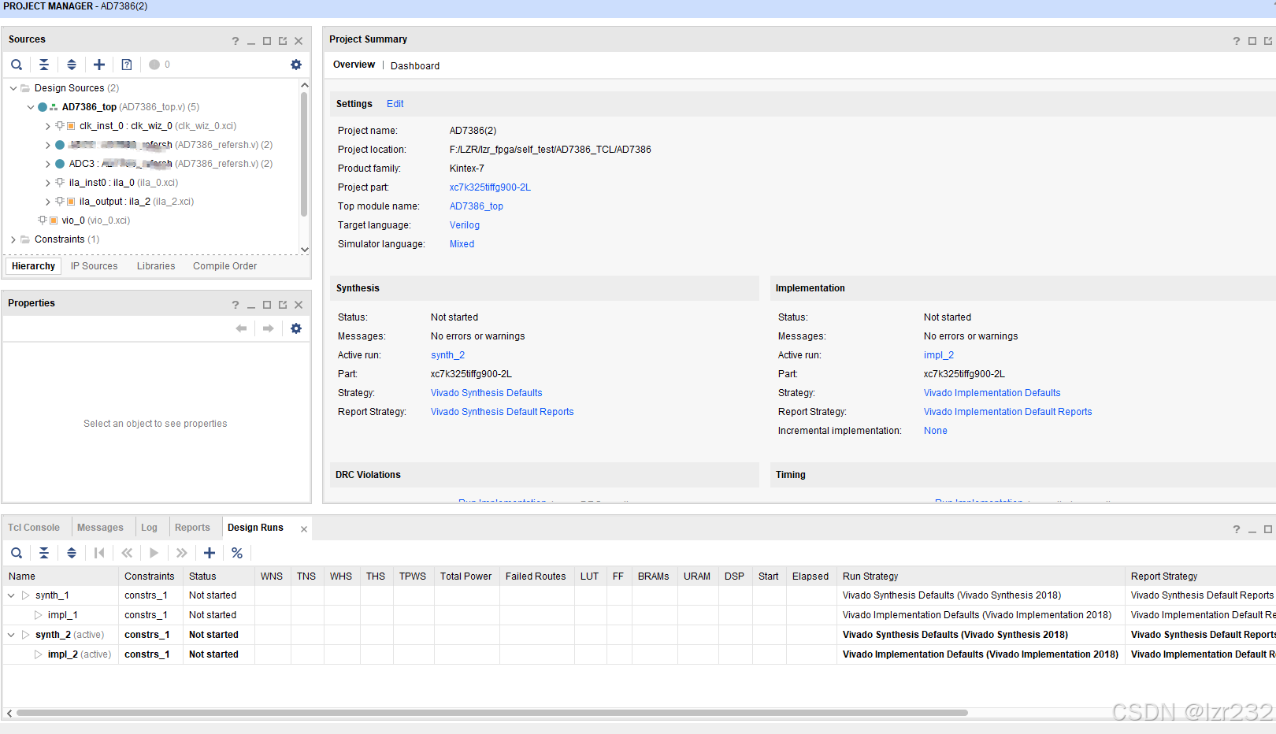Open the Messages tab

tap(100, 528)
